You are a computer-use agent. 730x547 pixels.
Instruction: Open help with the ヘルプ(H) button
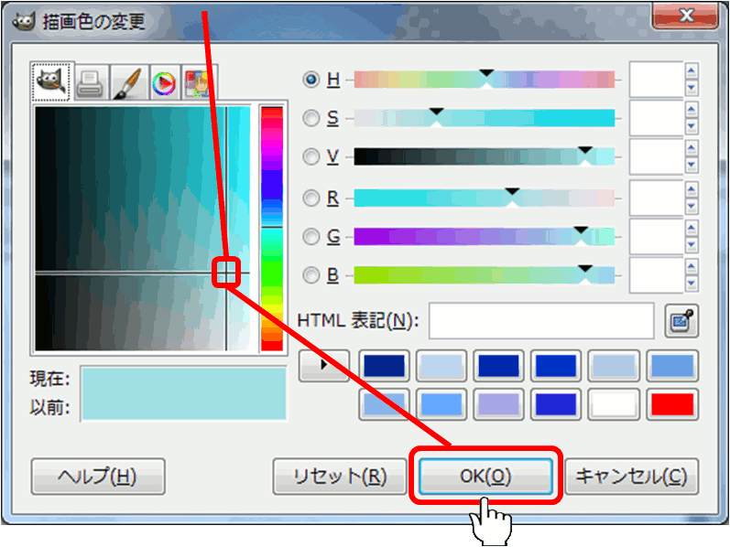(98, 477)
